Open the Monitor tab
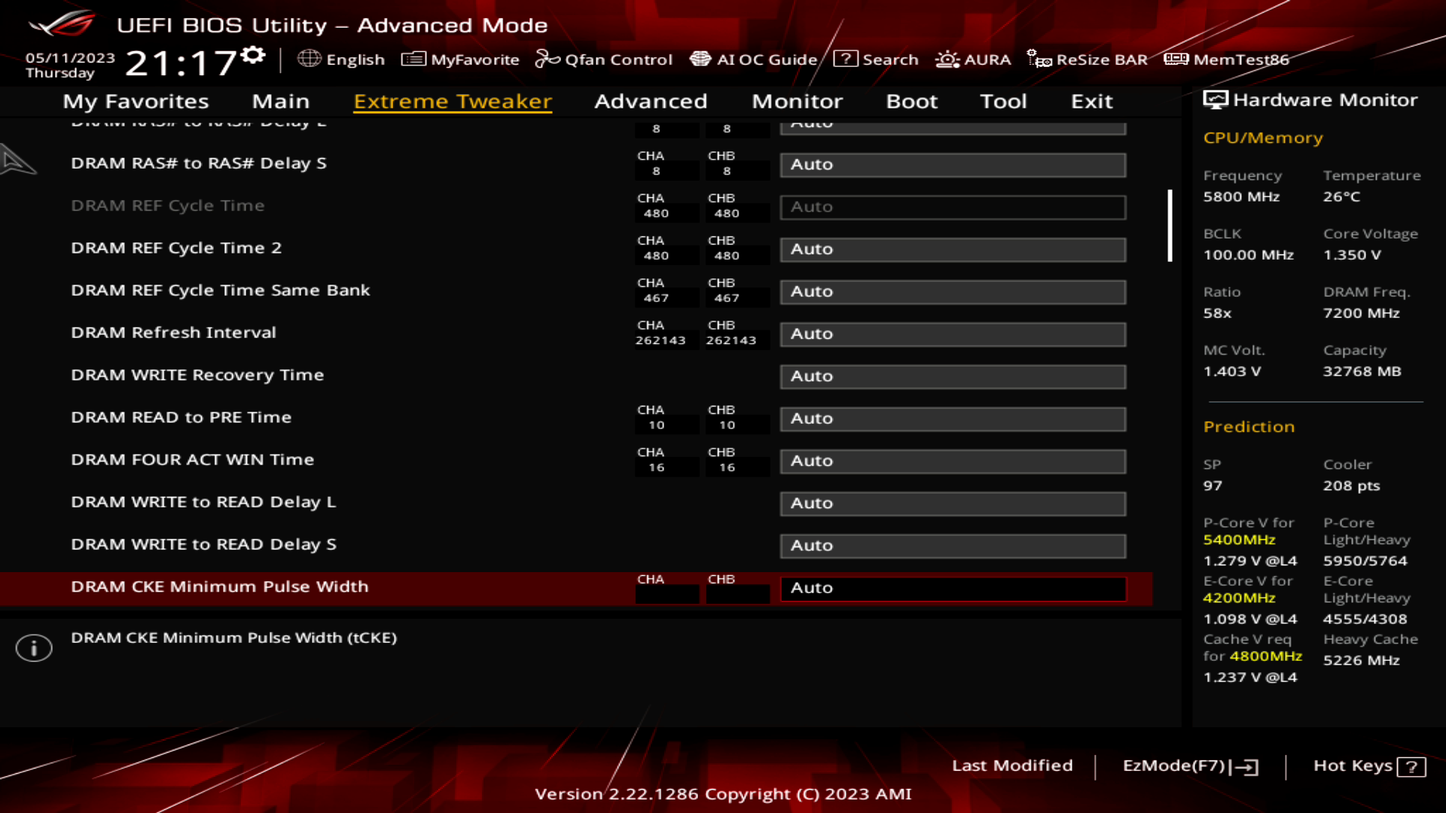This screenshot has width=1446, height=813. pos(797,101)
